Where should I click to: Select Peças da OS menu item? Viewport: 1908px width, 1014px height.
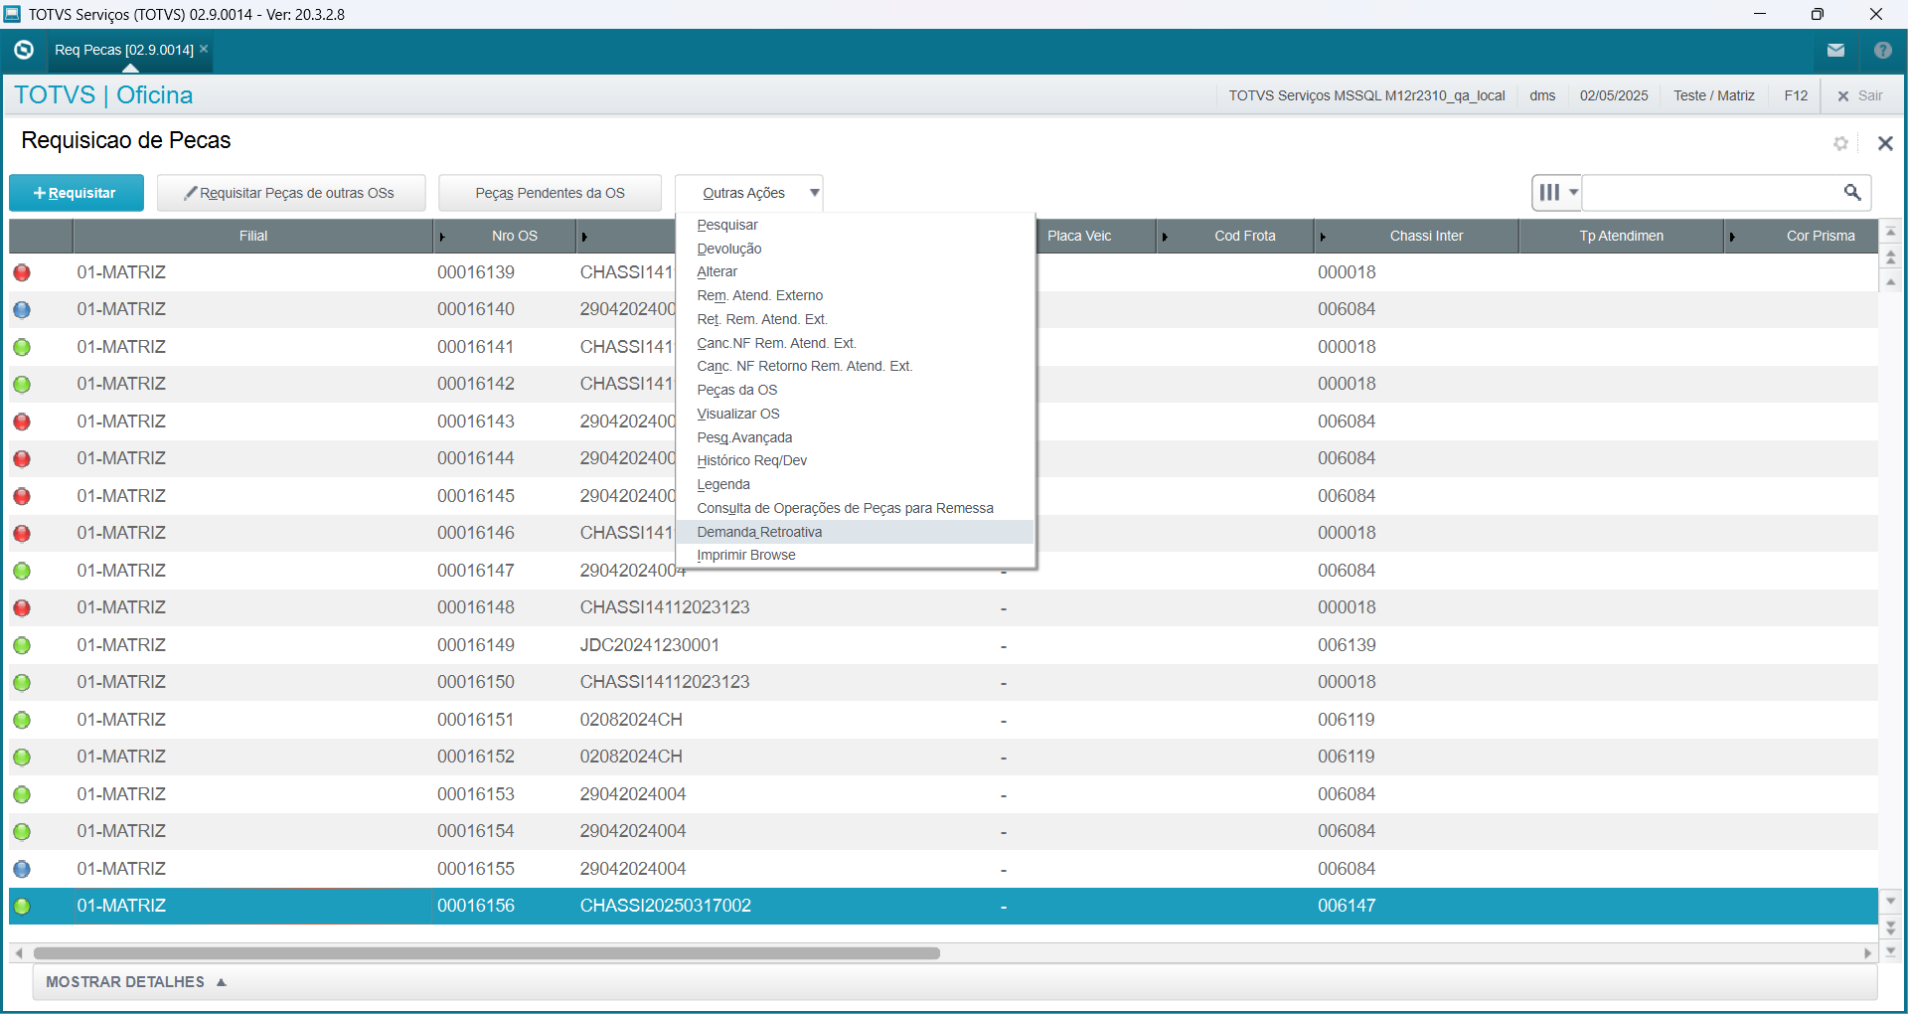(x=855, y=390)
